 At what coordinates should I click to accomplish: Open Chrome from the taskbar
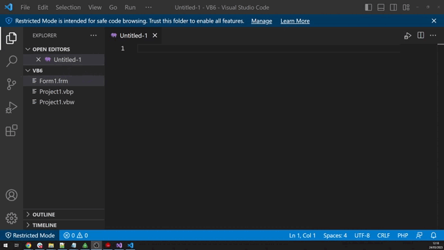click(x=28, y=245)
